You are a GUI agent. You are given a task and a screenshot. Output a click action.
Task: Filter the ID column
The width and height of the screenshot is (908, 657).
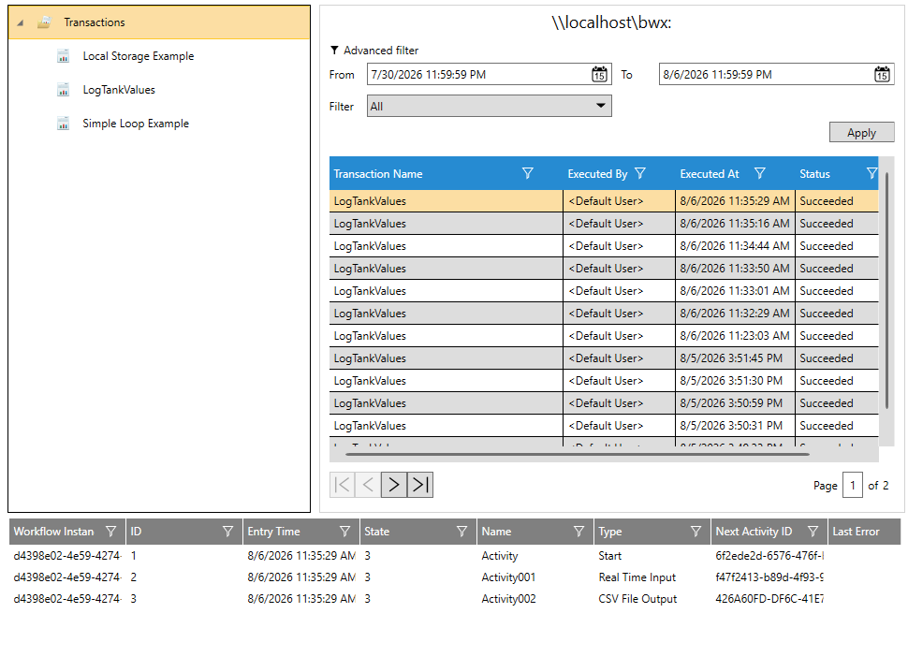point(227,531)
